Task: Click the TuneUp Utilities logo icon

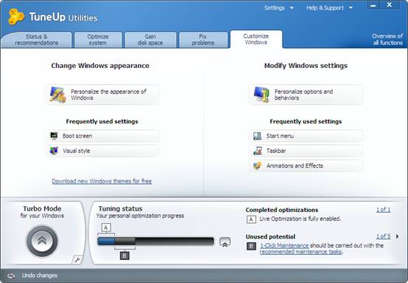Action: click(x=16, y=17)
